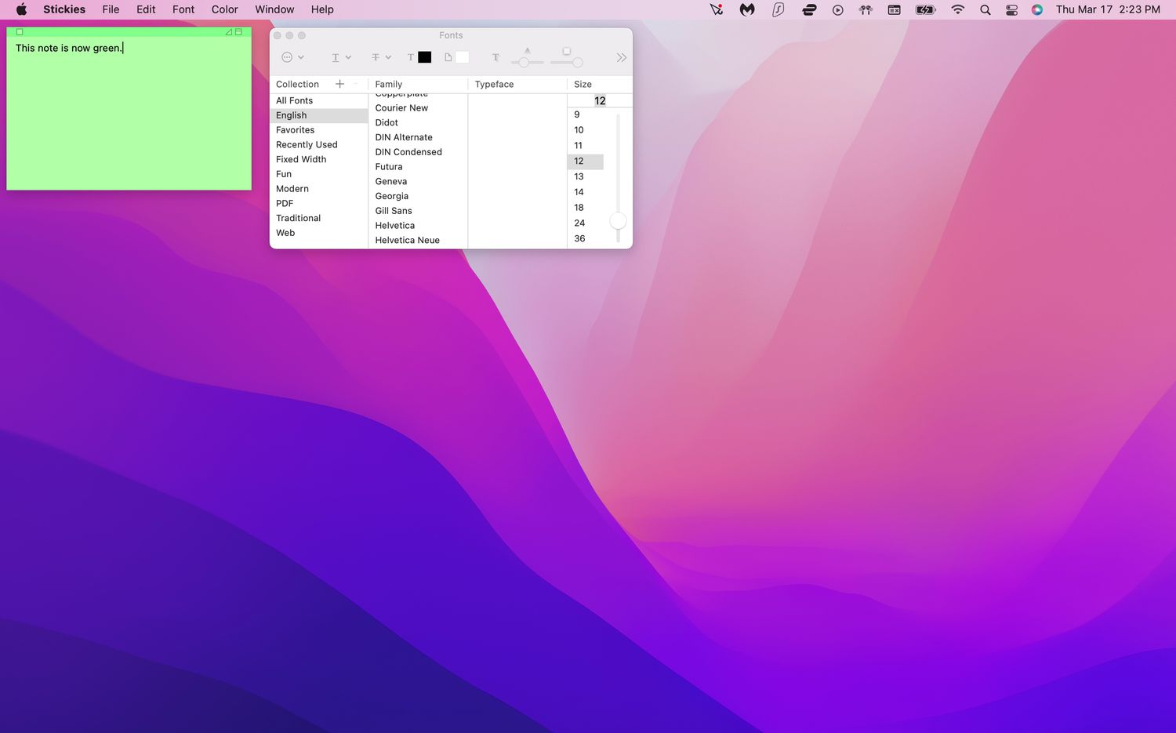Open the Color menu

coord(224,9)
